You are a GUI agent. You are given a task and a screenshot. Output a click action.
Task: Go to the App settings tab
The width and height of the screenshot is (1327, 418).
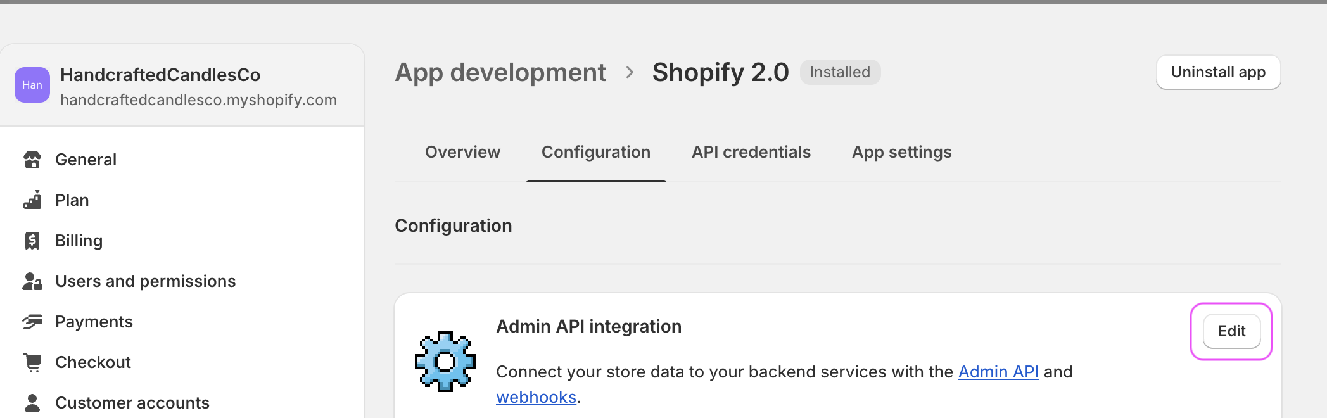[x=901, y=153]
